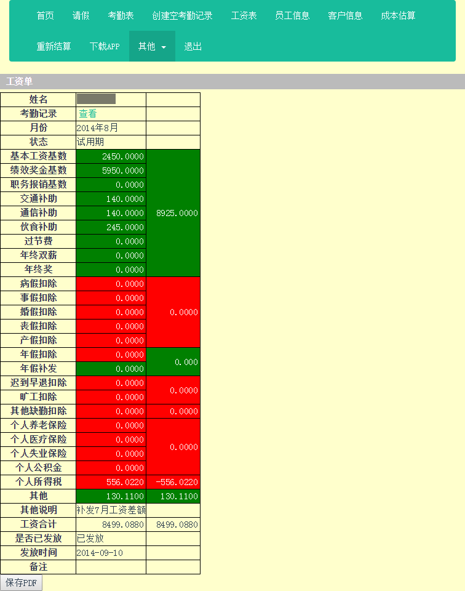The width and height of the screenshot is (465, 591).
Task: Click the 查看 attendance record link
Action: coord(87,114)
